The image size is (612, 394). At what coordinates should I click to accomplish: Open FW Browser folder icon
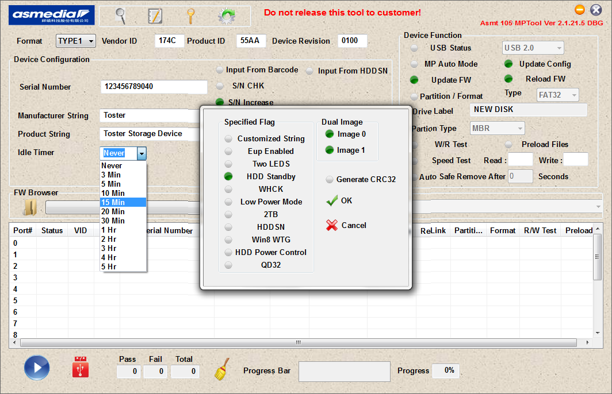[30, 207]
